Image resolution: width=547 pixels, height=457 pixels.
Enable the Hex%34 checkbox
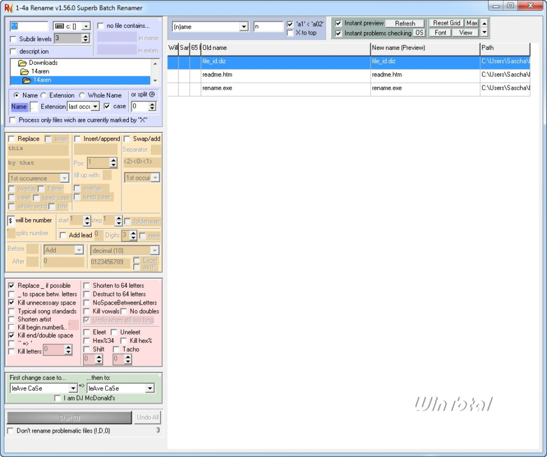click(86, 341)
